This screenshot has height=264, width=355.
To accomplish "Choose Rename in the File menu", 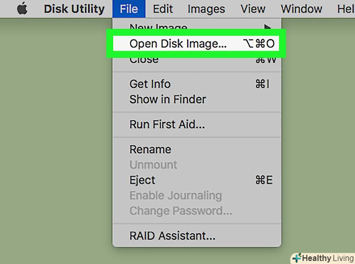I will (150, 149).
